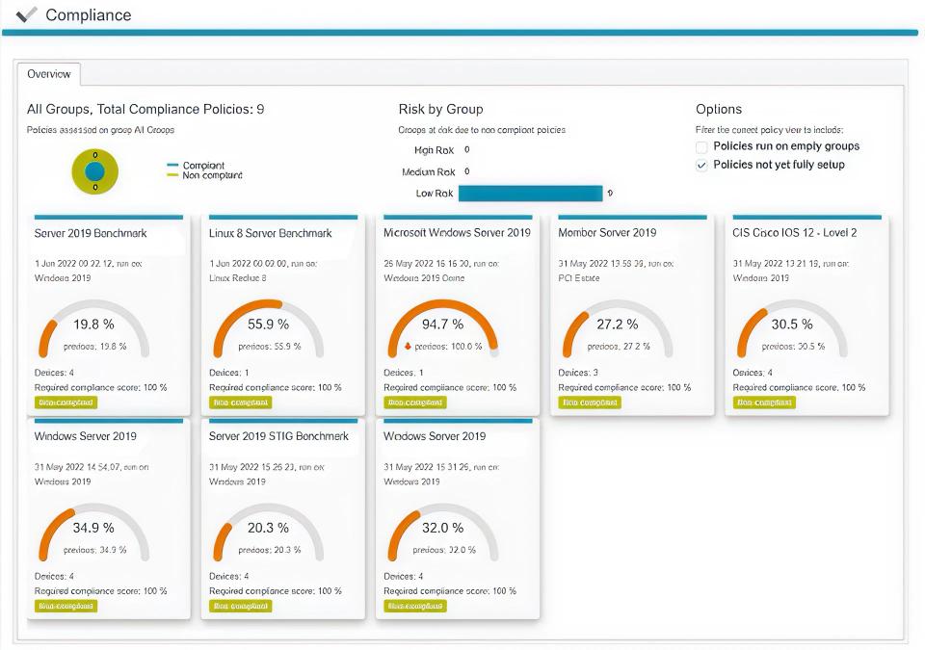Switch to the Overview tab
The image size is (925, 650).
point(49,74)
